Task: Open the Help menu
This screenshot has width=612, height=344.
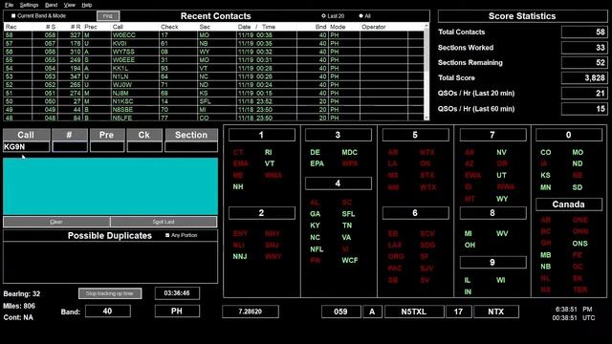Action: pos(87,5)
